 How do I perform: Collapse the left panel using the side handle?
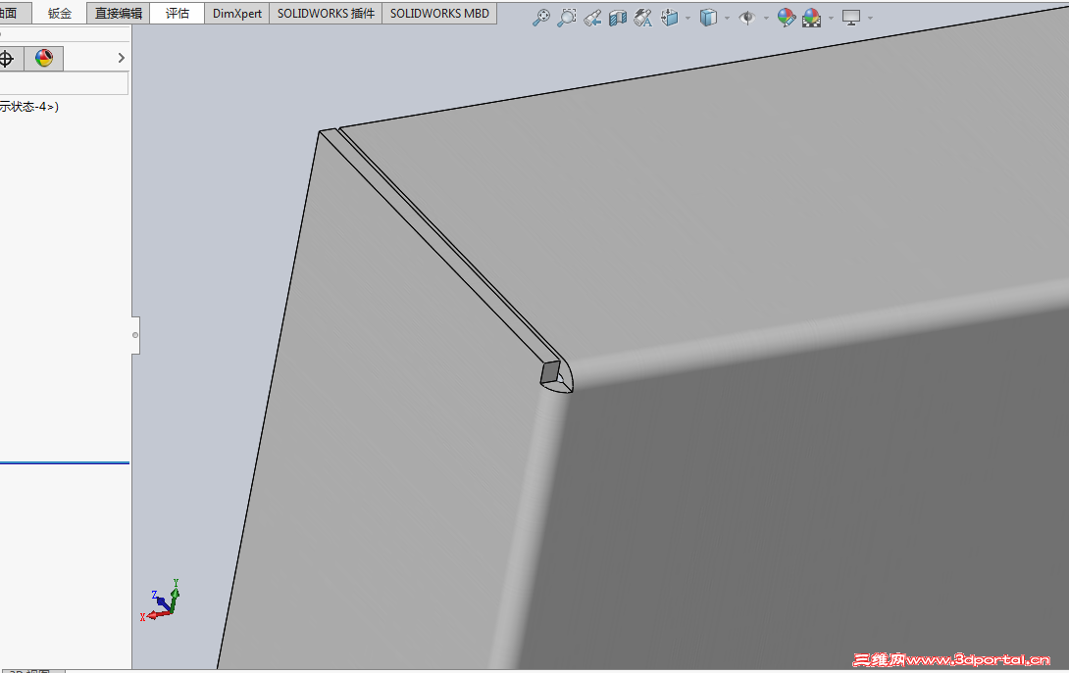[x=135, y=335]
